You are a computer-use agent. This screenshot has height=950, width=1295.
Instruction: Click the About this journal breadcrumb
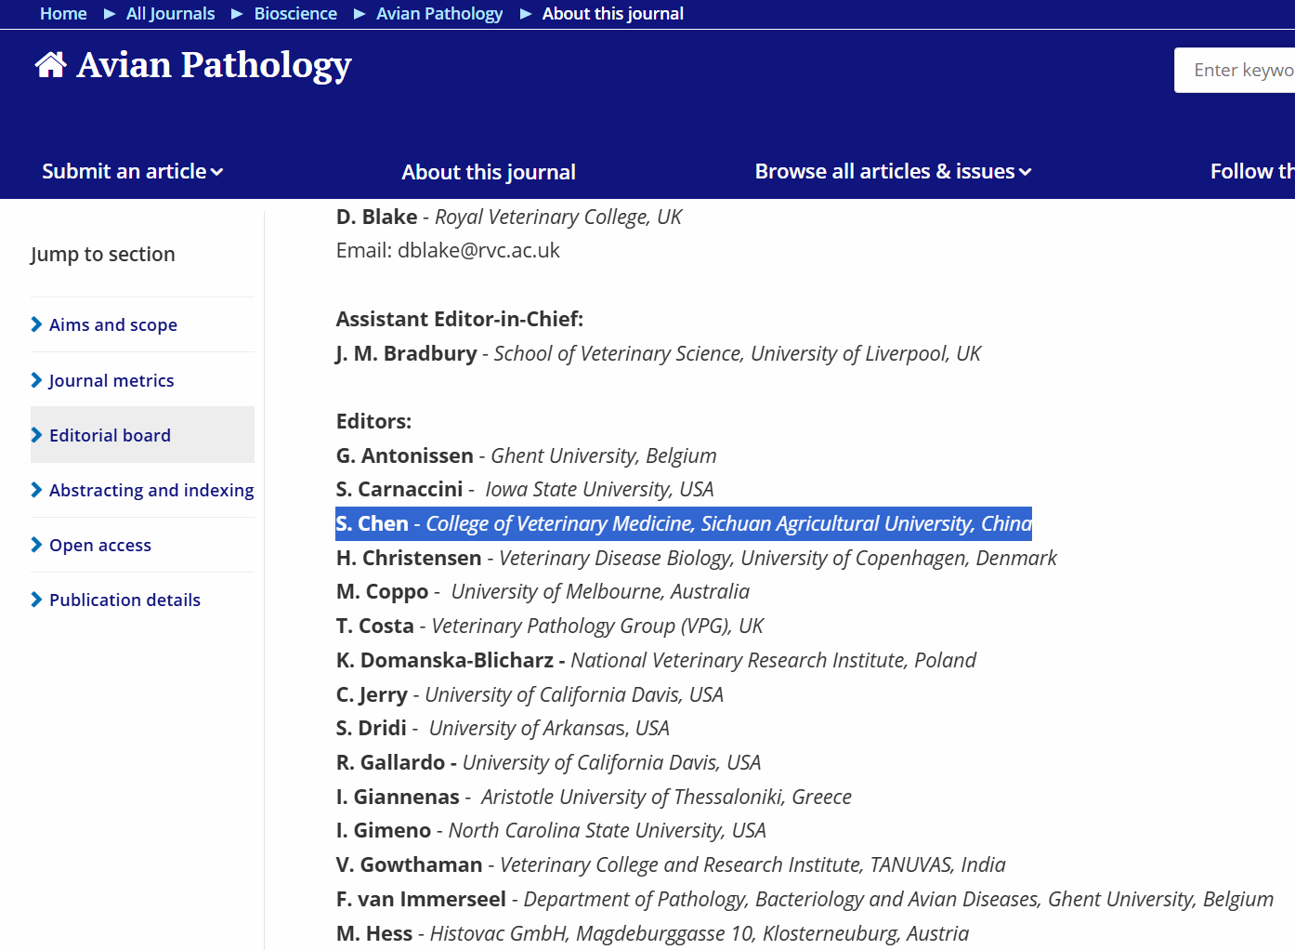[x=613, y=14]
